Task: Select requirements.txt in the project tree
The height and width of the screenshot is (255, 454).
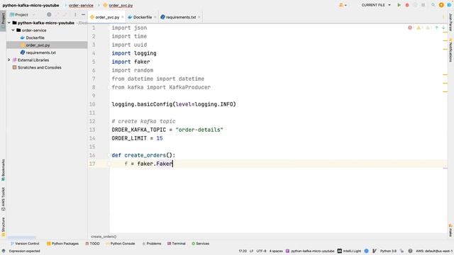Action: click(x=41, y=52)
